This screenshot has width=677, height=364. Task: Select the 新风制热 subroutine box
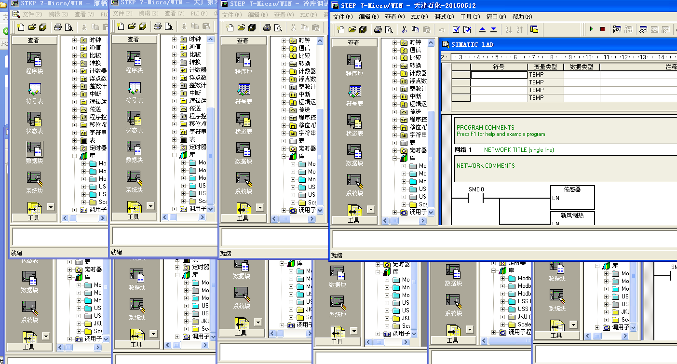[572, 218]
